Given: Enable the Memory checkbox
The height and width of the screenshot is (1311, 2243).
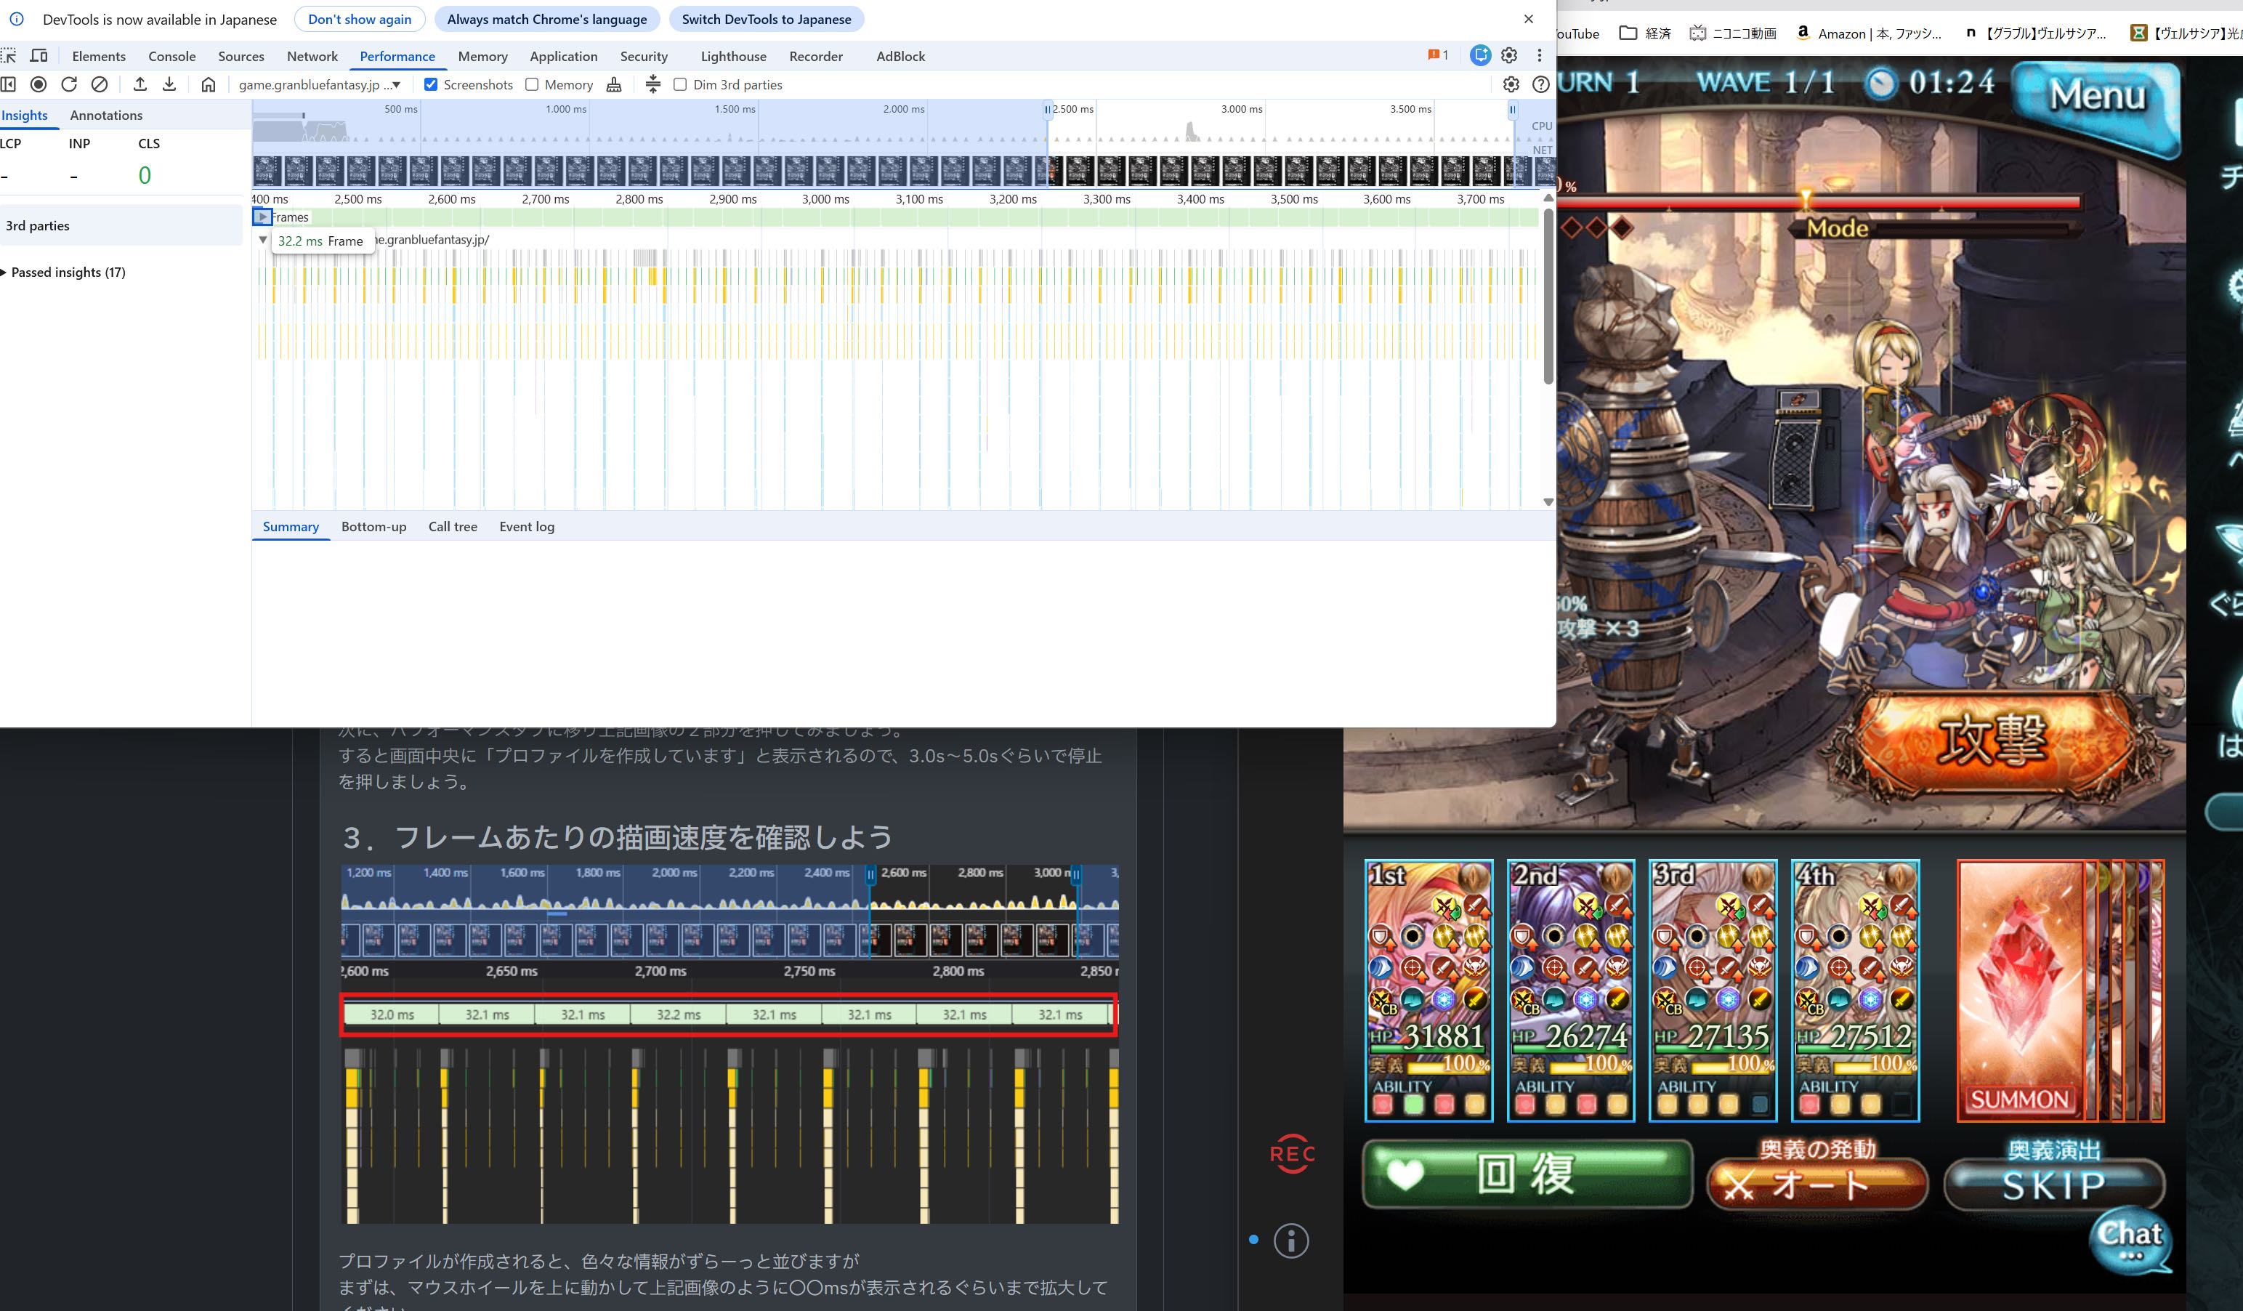Looking at the screenshot, I should [533, 84].
